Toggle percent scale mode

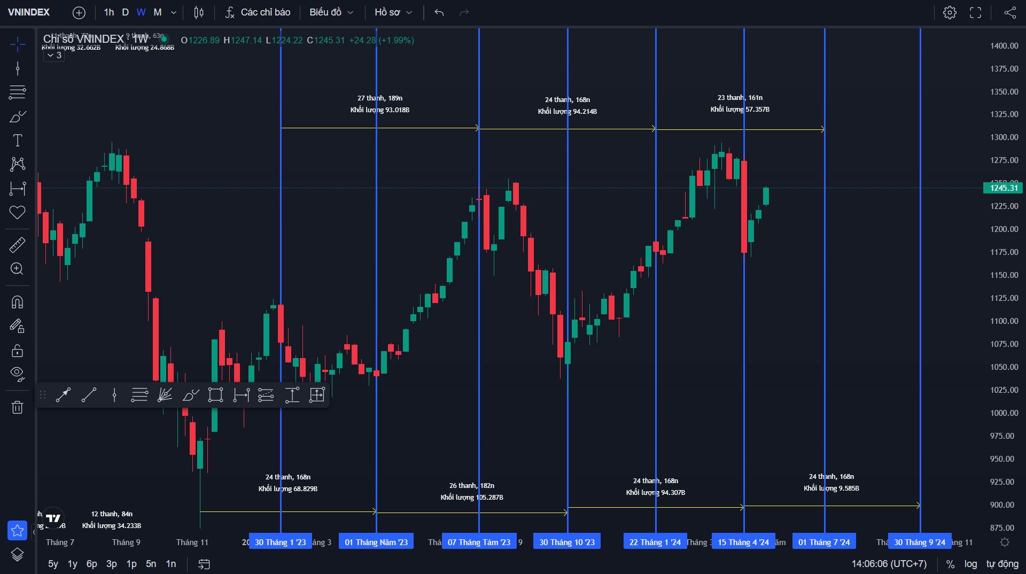pyautogui.click(x=950, y=564)
